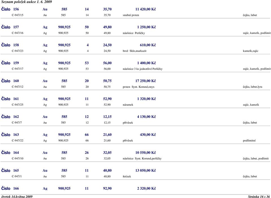Select 'řetízek' description for item 165

pyautogui.click(x=127, y=177)
